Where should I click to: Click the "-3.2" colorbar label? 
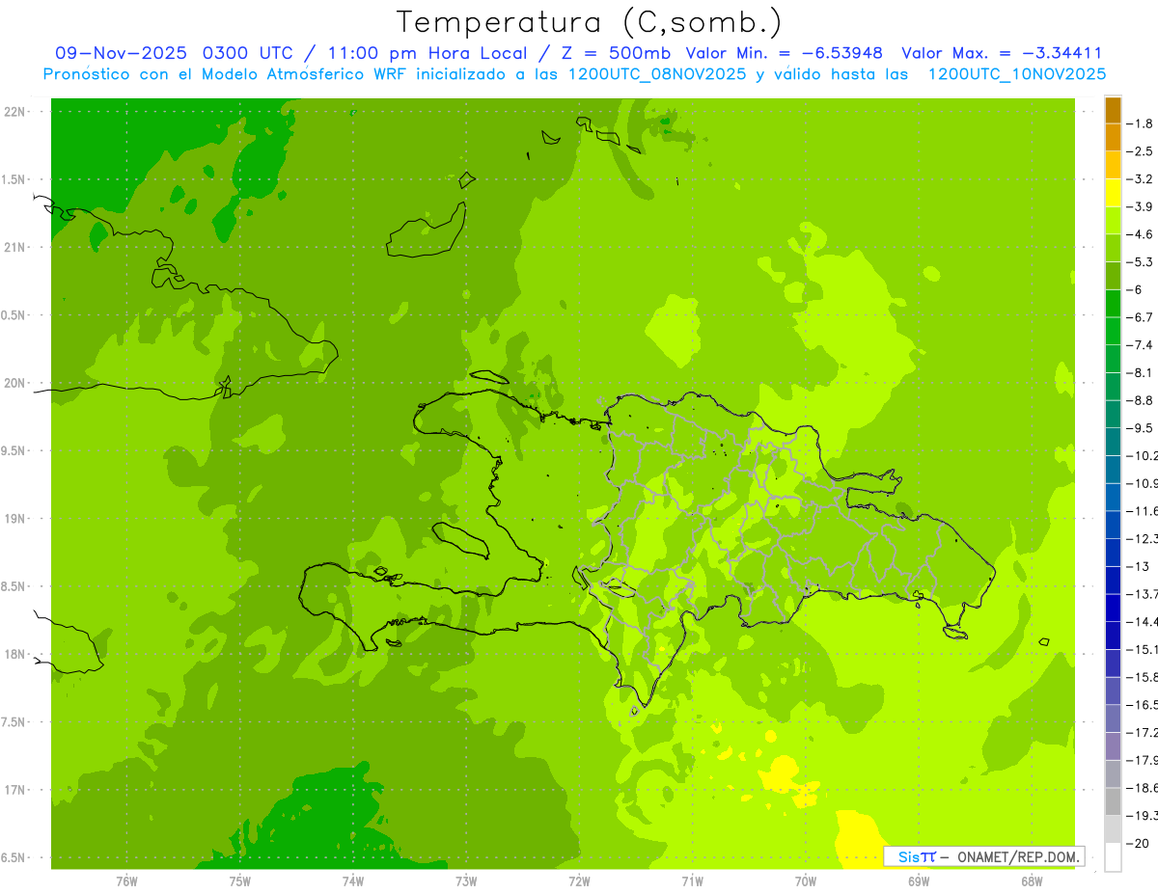(x=1141, y=179)
